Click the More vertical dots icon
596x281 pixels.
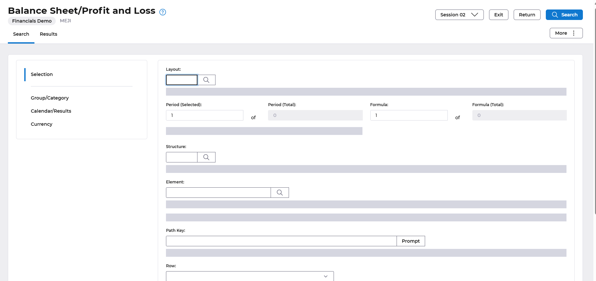[574, 33]
